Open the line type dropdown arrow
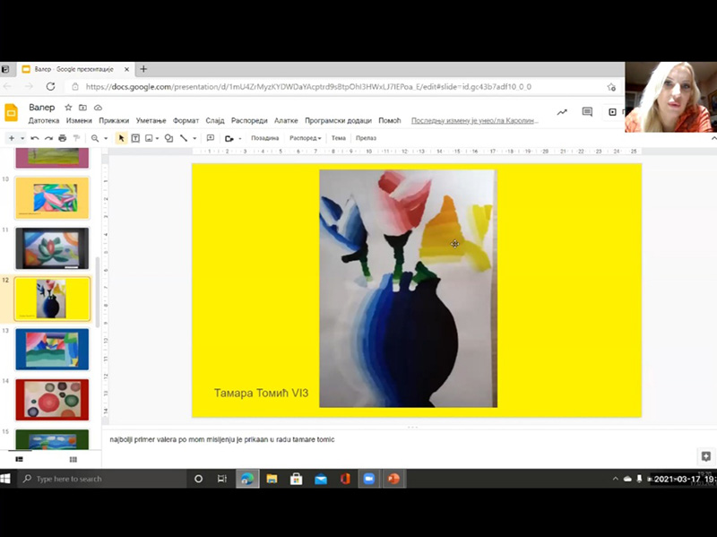 click(194, 138)
